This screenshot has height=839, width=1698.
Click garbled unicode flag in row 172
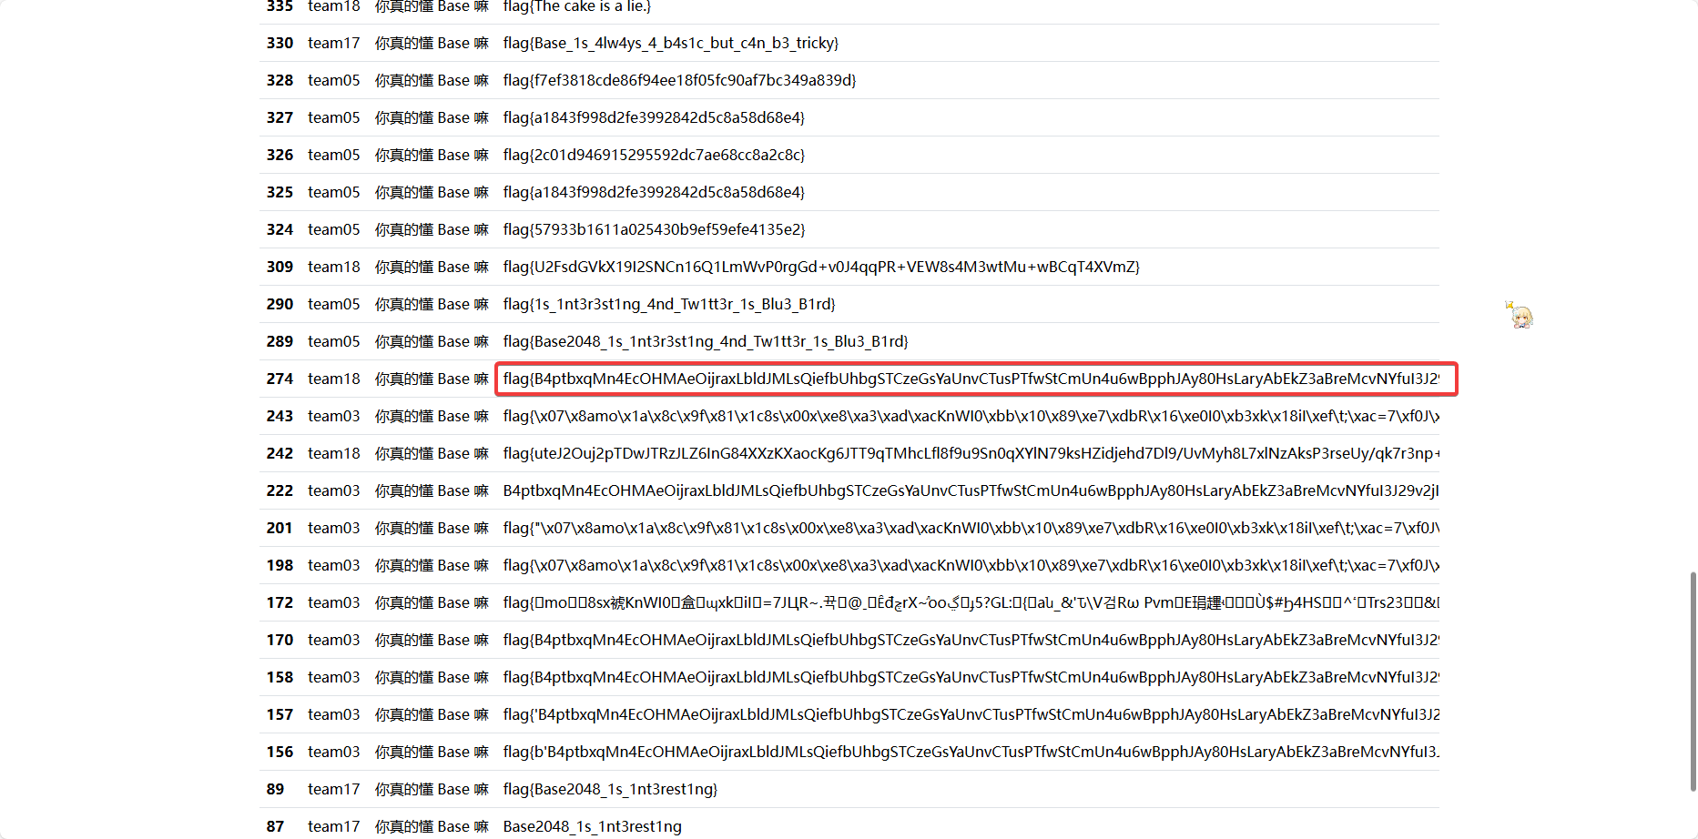[971, 602]
